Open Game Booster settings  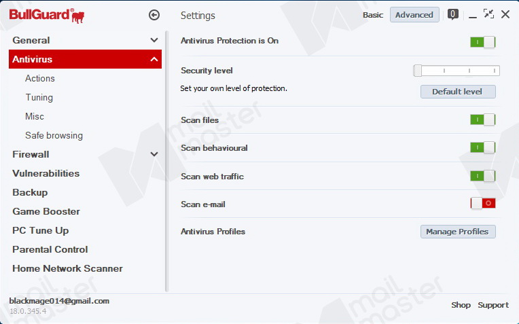[46, 211]
